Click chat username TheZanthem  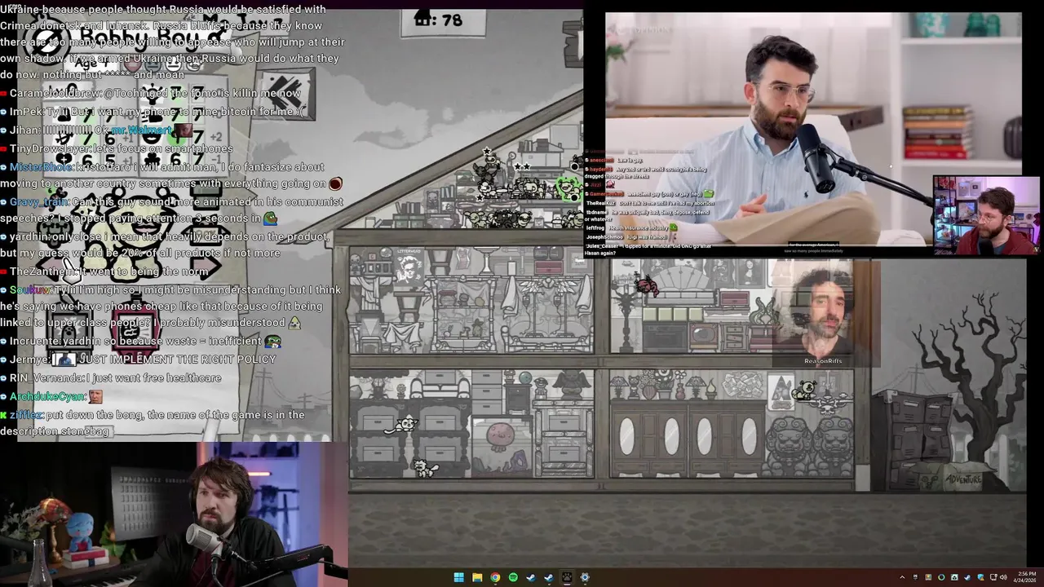point(42,271)
